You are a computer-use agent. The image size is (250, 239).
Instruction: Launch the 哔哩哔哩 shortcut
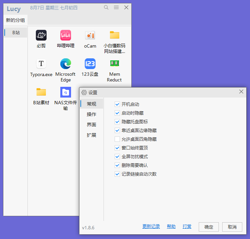click(66, 35)
